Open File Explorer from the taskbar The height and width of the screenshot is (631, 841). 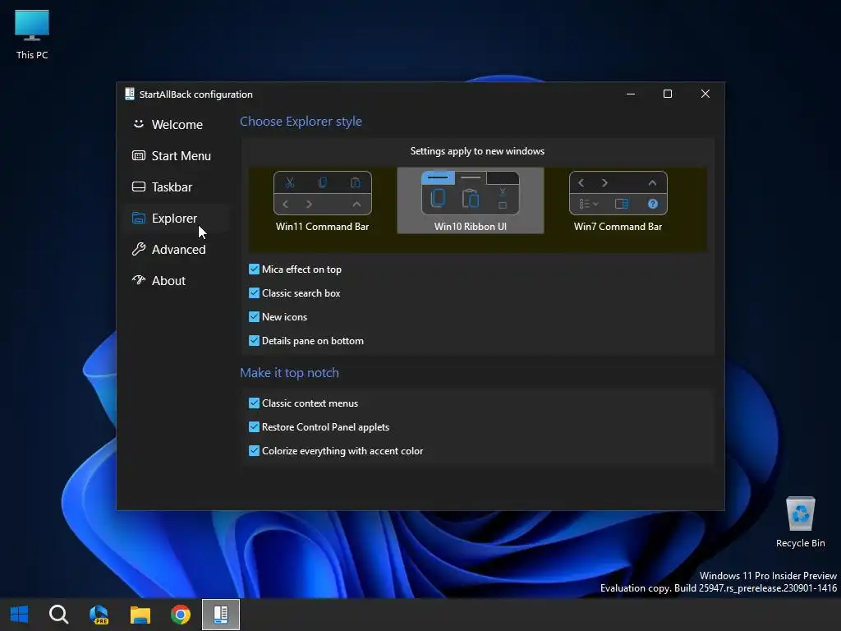140,615
